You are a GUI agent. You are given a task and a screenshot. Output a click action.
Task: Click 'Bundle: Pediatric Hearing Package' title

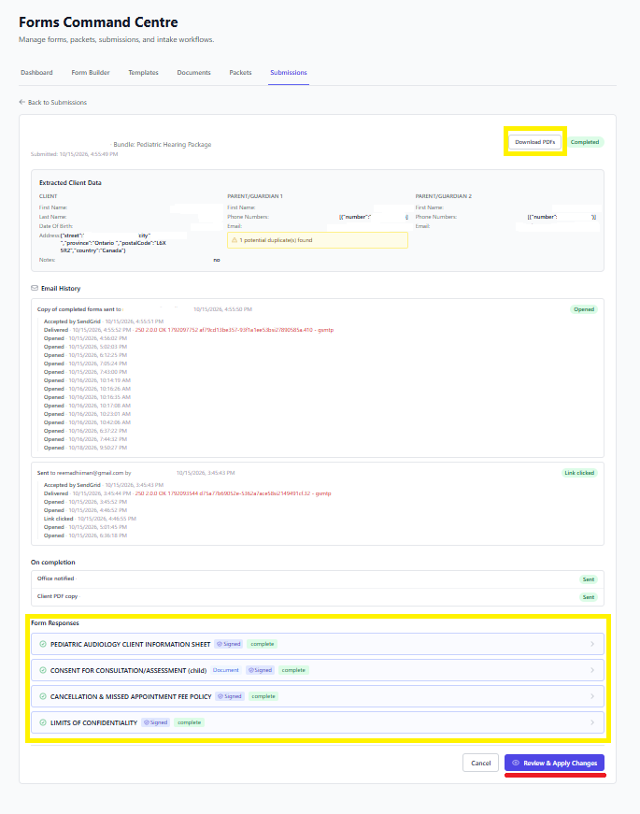[163, 144]
